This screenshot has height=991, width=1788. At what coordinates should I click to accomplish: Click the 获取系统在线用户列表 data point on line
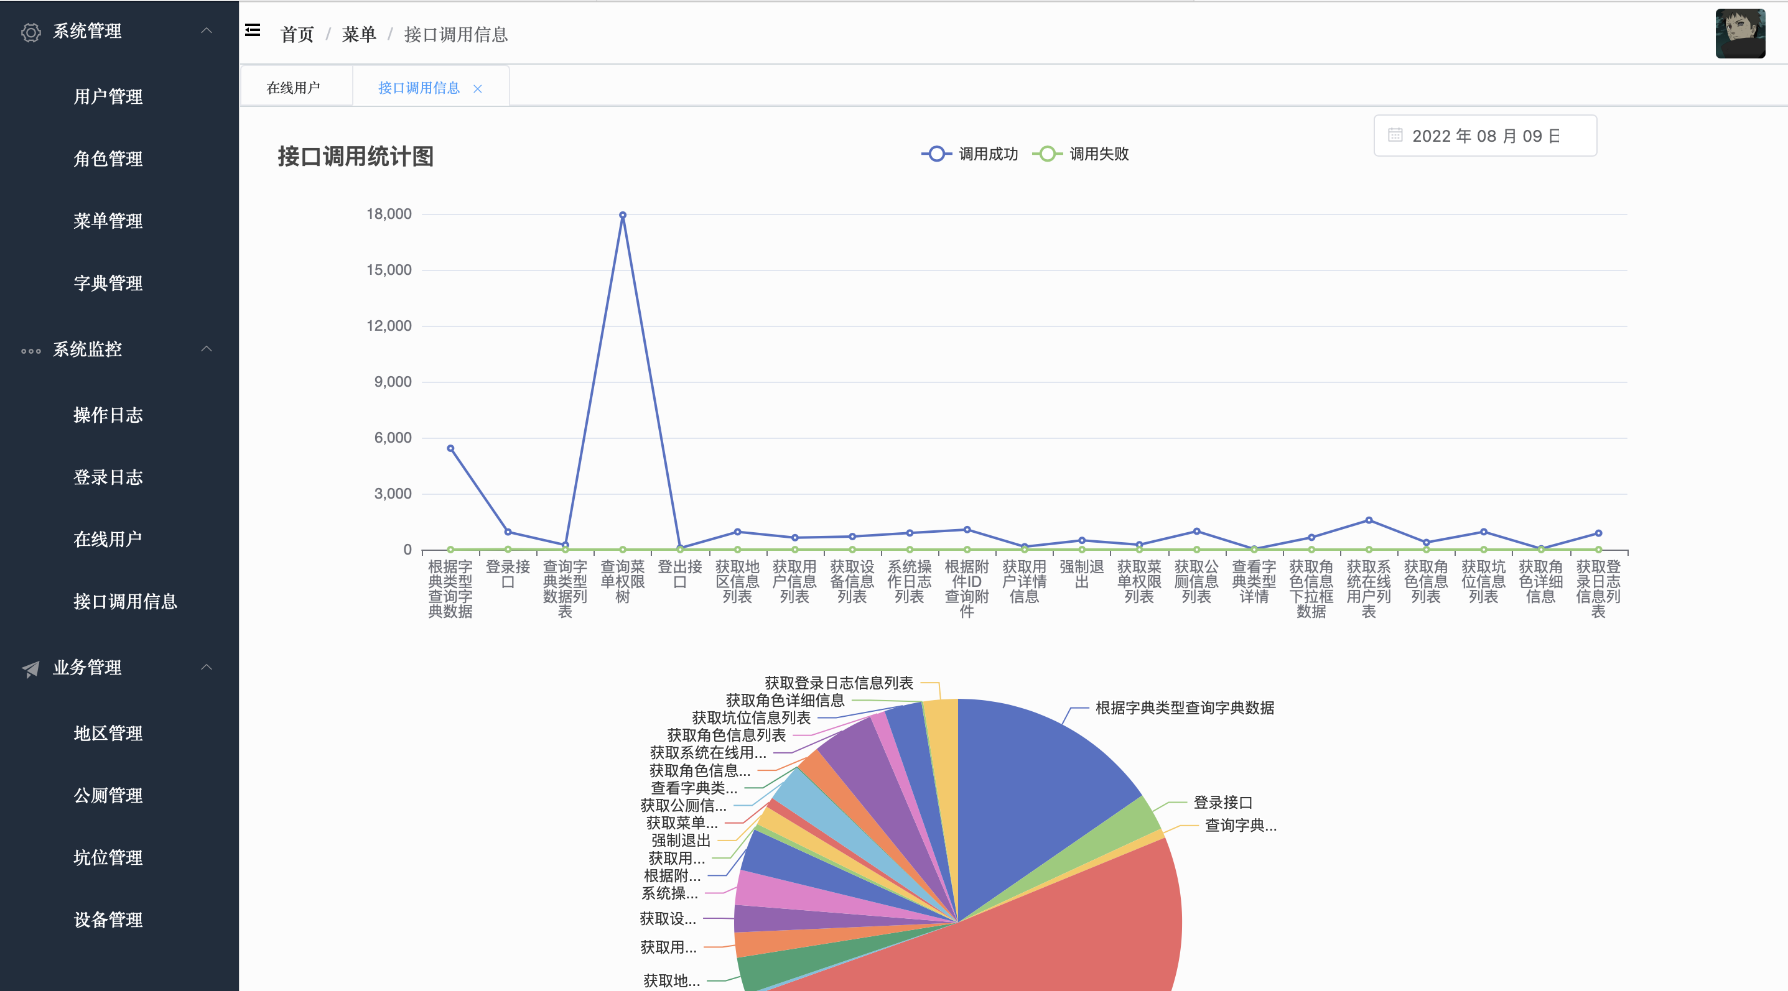coord(1369,519)
